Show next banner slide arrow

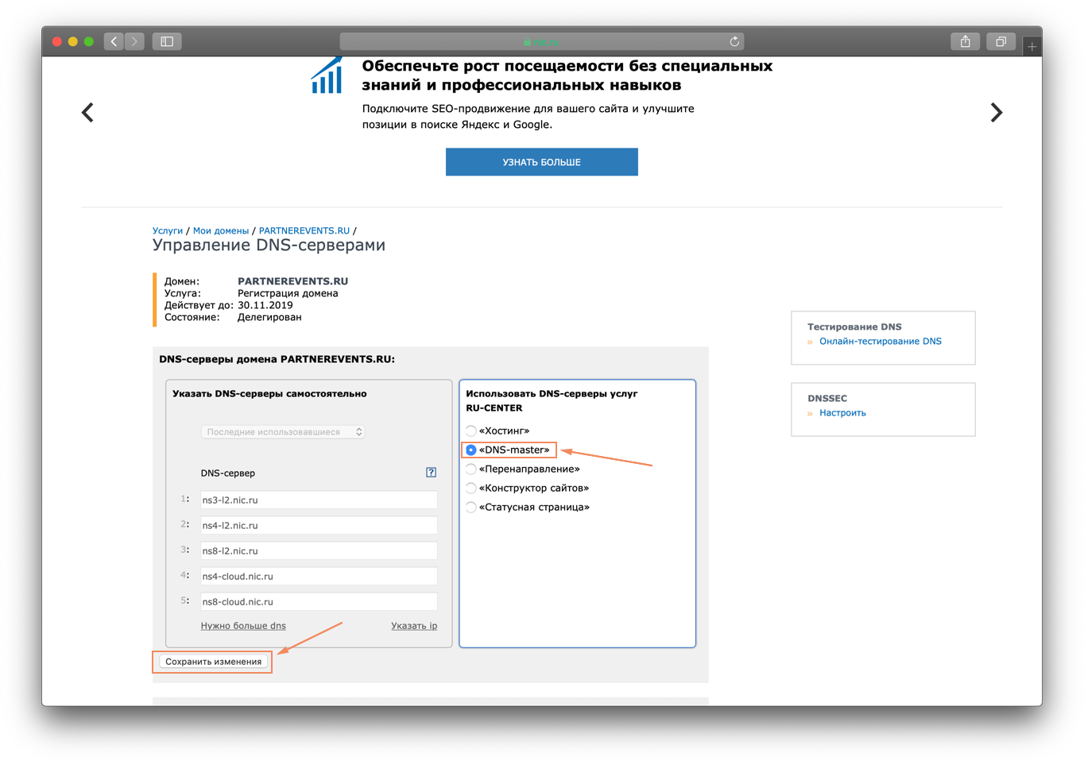click(x=996, y=113)
